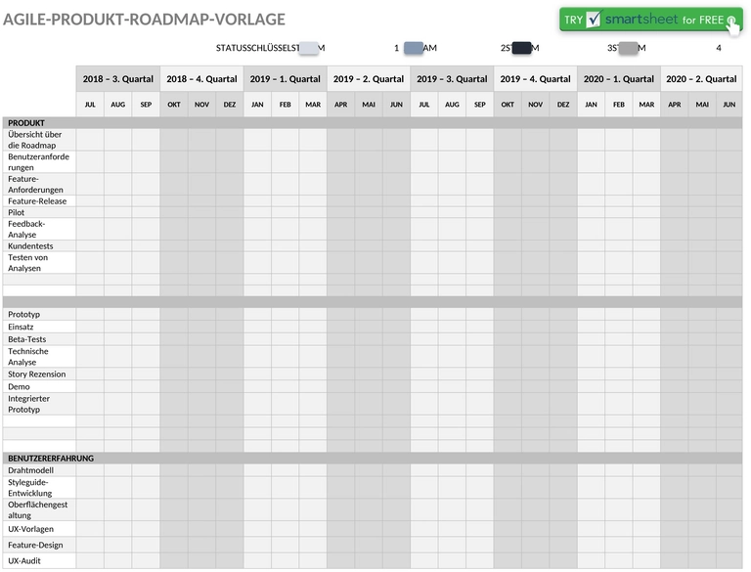Select the Einsatz row label
The height and width of the screenshot is (572, 751).
(39, 327)
